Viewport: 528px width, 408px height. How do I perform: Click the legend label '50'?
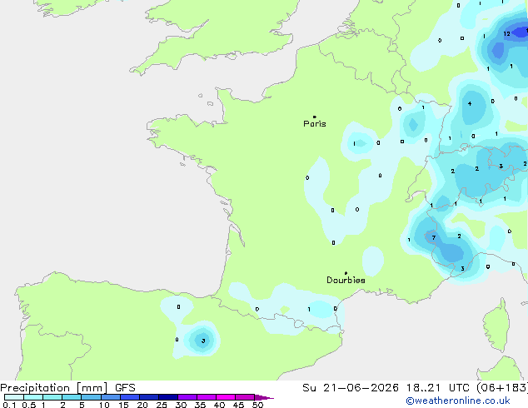(257, 405)
